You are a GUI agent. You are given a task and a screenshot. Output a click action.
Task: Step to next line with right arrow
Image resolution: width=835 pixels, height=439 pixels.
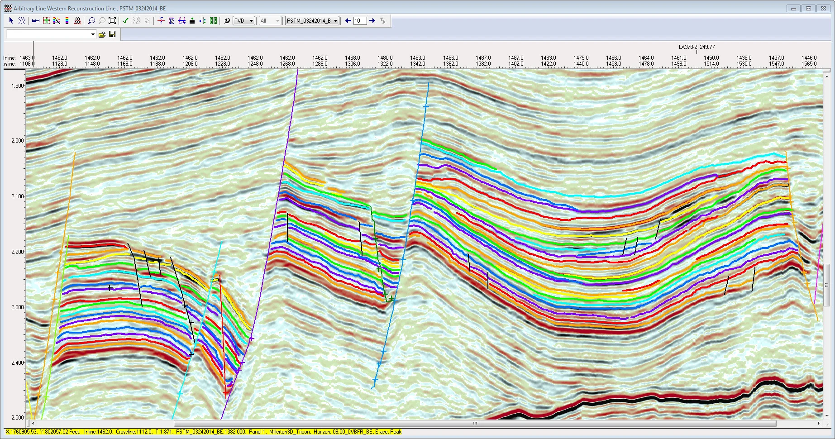(372, 21)
